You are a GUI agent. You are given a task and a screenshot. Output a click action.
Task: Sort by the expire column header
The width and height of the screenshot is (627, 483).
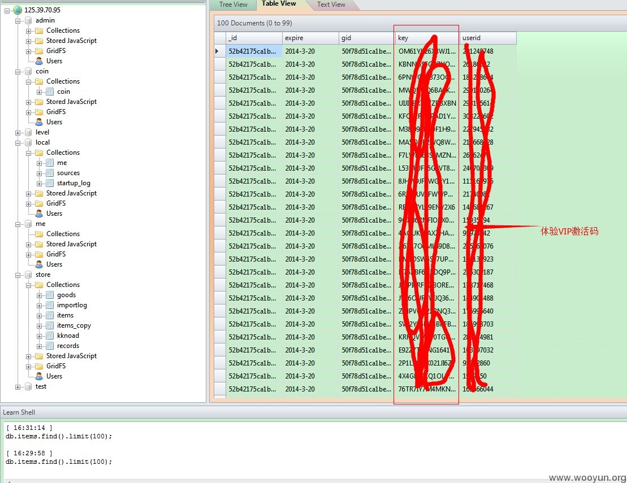click(310, 38)
